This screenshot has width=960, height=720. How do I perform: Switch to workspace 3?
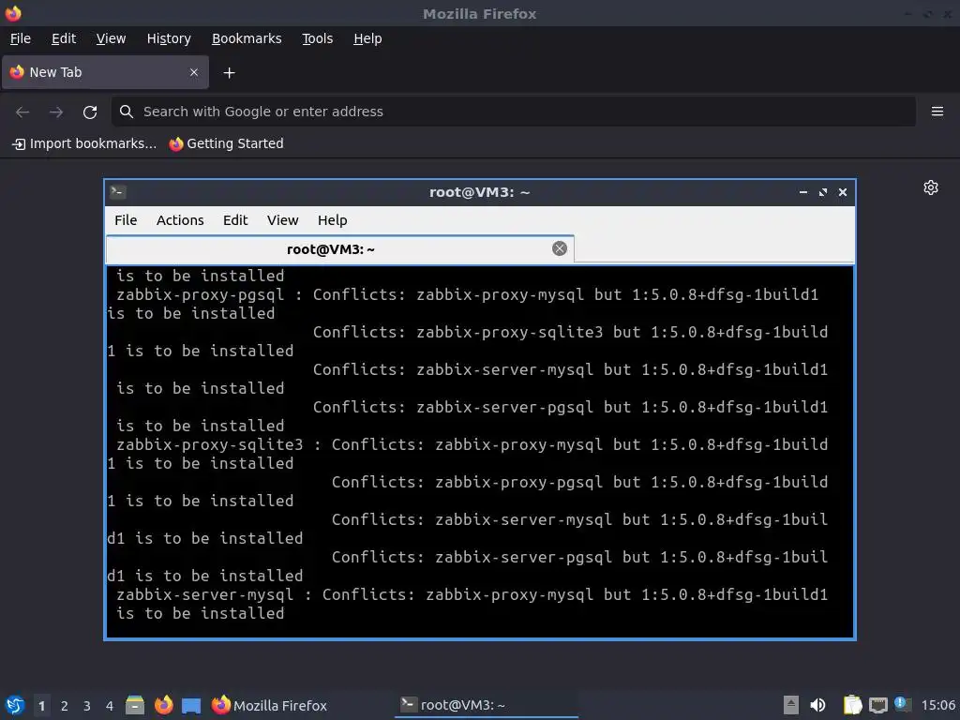pyautogui.click(x=87, y=706)
